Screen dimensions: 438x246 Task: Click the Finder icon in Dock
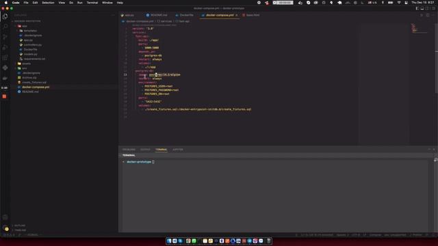[169, 241]
